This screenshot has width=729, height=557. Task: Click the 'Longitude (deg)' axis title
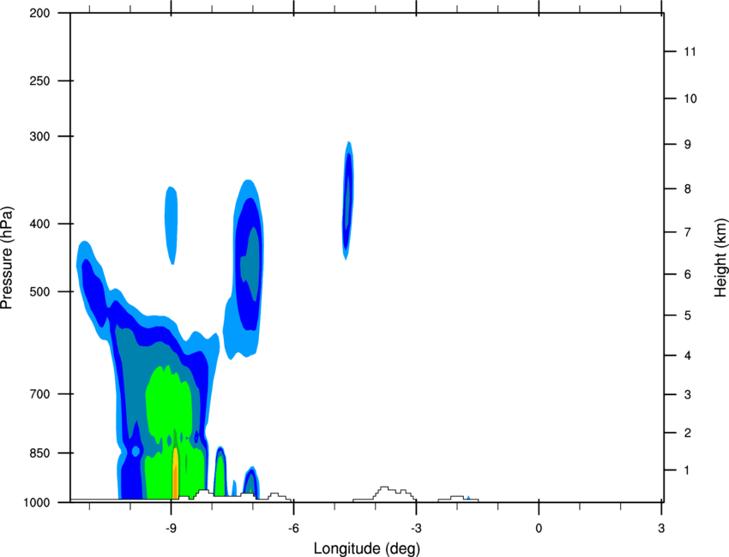(367, 548)
